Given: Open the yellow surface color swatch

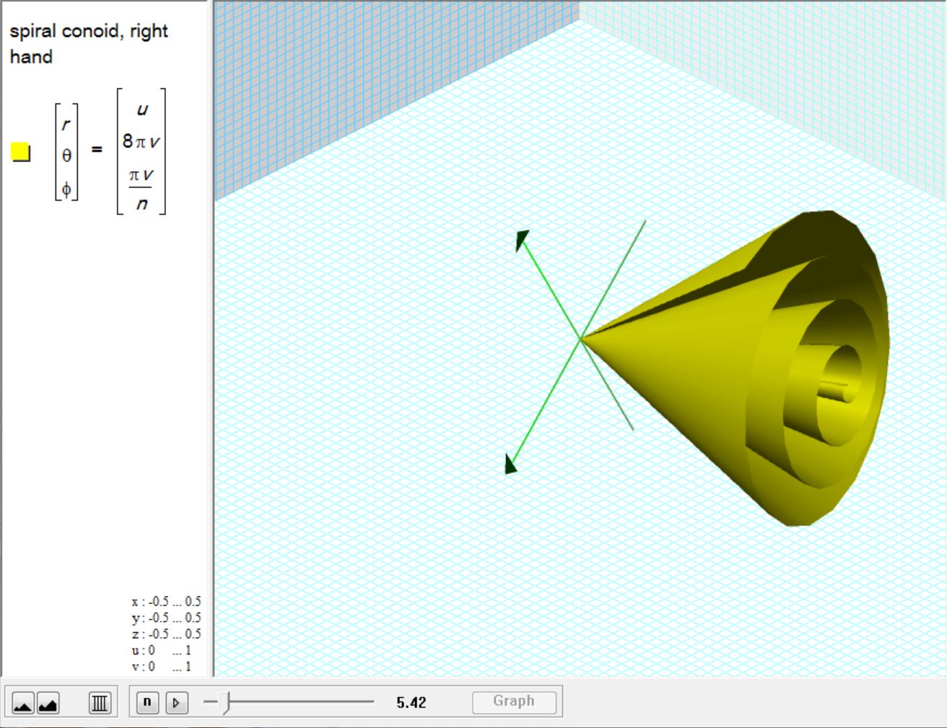Looking at the screenshot, I should 21,152.
